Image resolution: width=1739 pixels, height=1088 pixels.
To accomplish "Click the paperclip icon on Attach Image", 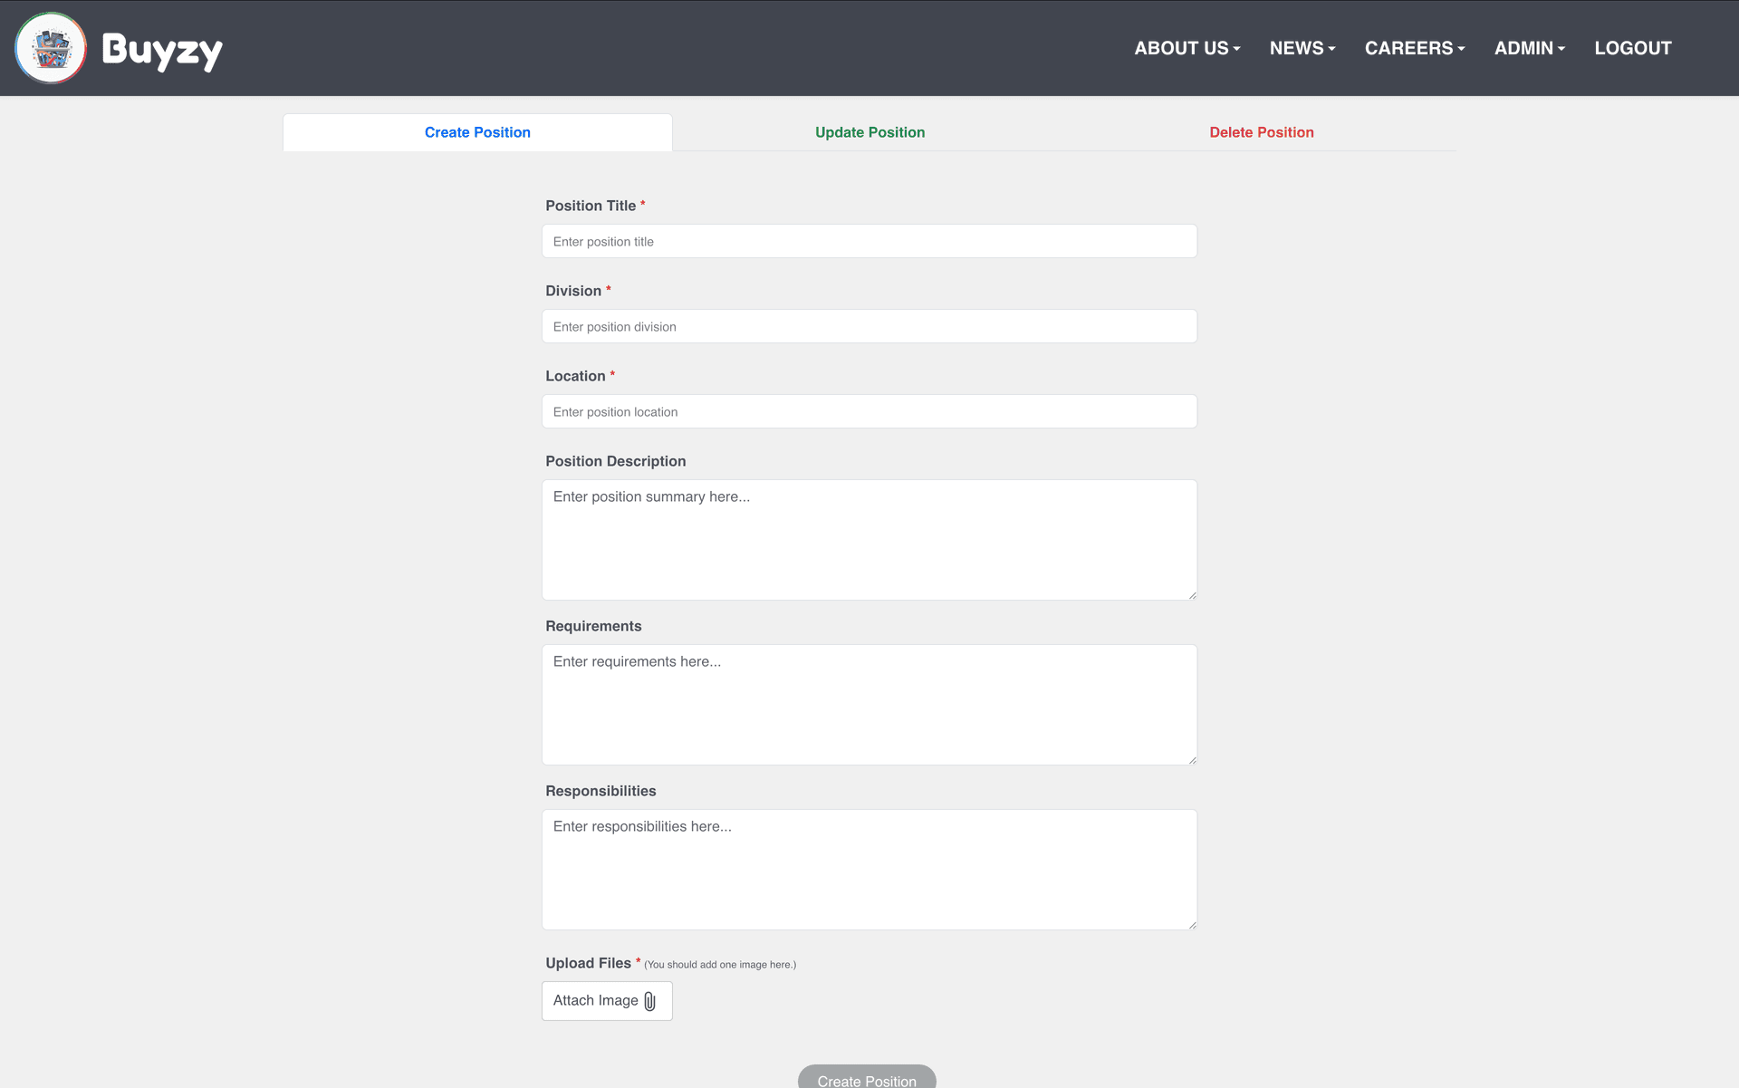I will pyautogui.click(x=648, y=1000).
